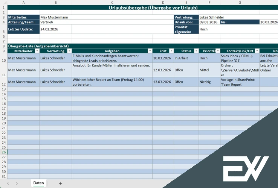The width and height of the screenshot is (278, 188).
Task: Select the Mittel priority cell
Action: (209, 70)
